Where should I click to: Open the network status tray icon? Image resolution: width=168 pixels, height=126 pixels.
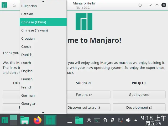click(x=120, y=120)
